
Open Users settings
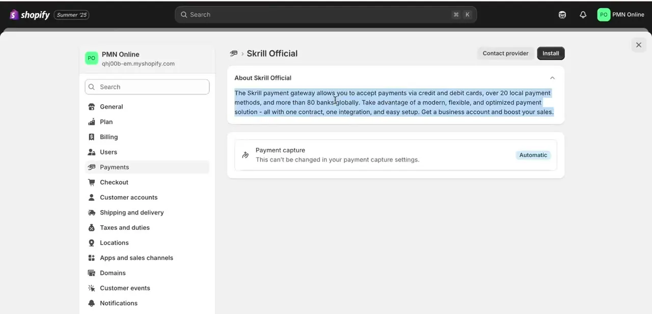(147, 152)
